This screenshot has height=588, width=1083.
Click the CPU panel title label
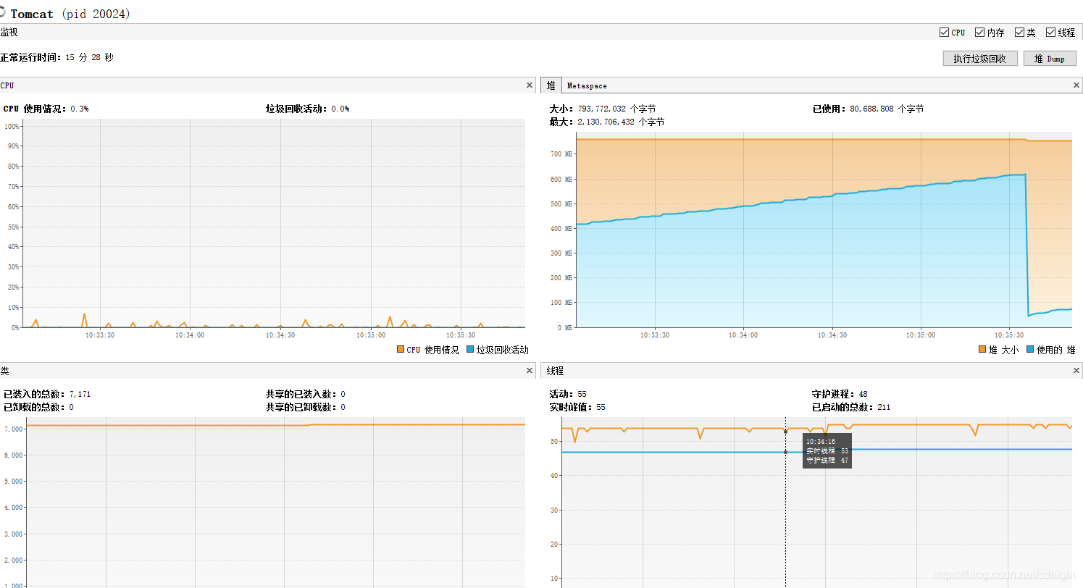7,85
